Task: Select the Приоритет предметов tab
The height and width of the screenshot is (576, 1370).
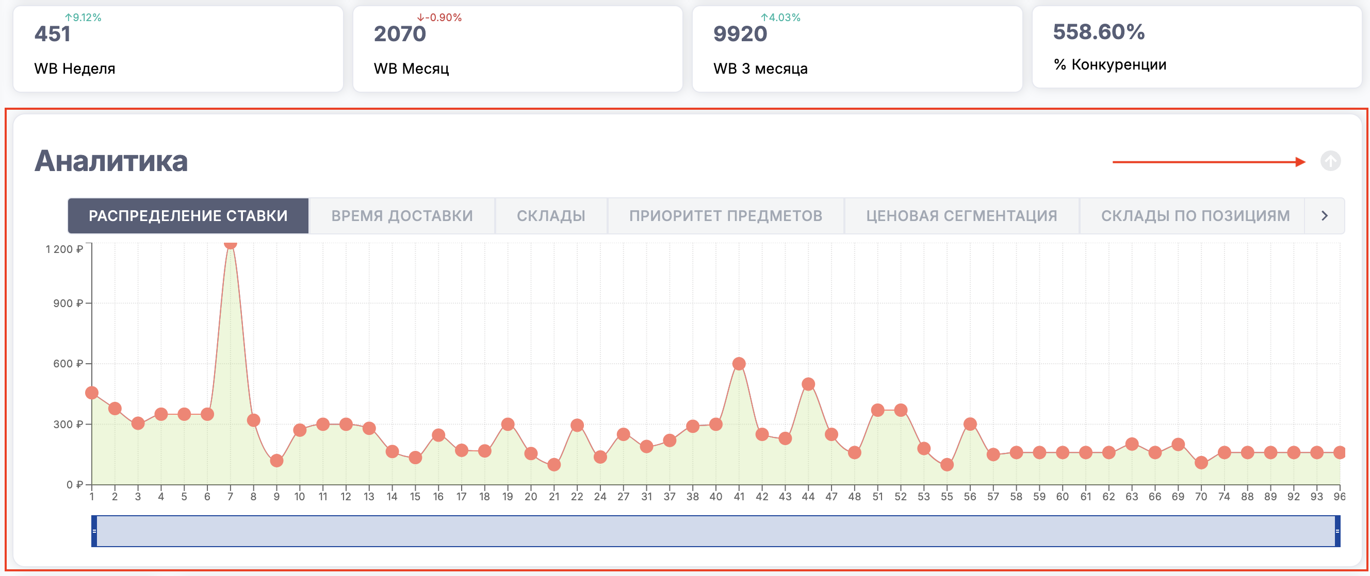Action: point(725,216)
